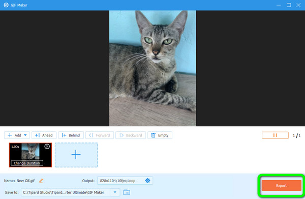This screenshot has width=305, height=199.
Task: Select the 1.00s cat frame thumbnail
Action: pyautogui.click(x=30, y=155)
